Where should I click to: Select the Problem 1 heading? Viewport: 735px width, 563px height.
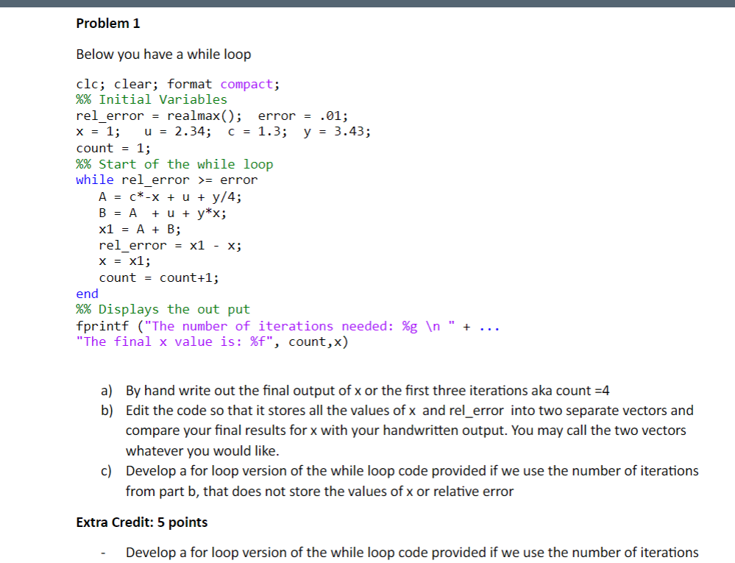coord(108,23)
